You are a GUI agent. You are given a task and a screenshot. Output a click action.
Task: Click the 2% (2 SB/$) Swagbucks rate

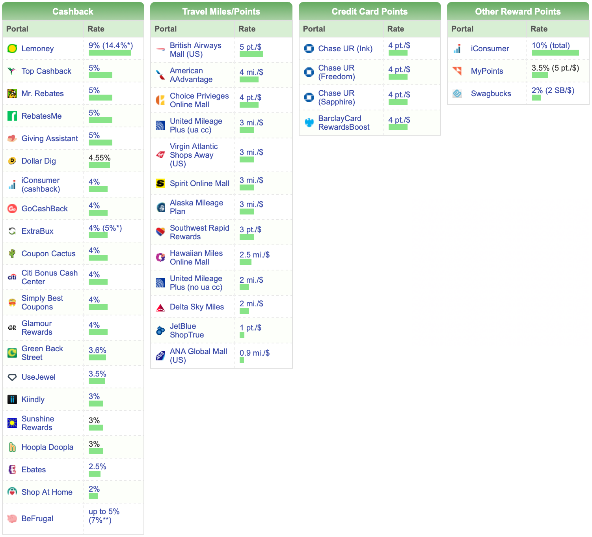click(x=553, y=90)
